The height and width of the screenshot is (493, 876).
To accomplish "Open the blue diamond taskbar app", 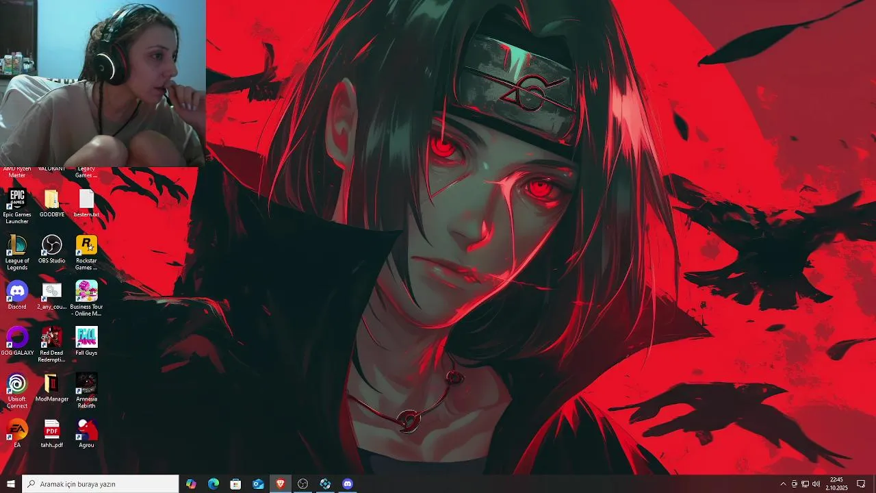I will 325,484.
